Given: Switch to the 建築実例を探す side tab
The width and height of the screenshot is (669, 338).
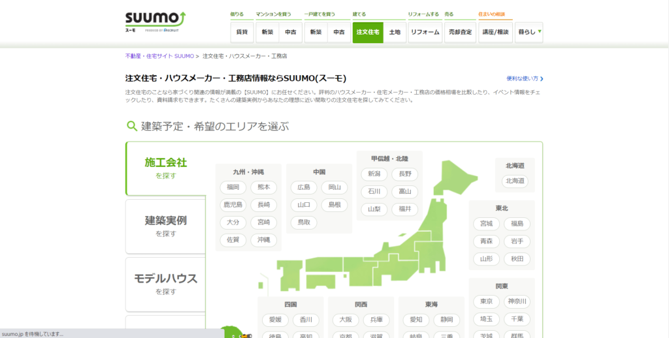Looking at the screenshot, I should 165,226.
